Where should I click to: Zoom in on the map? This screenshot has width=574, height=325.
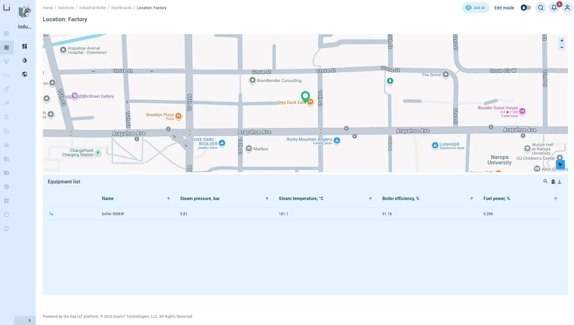point(562,41)
